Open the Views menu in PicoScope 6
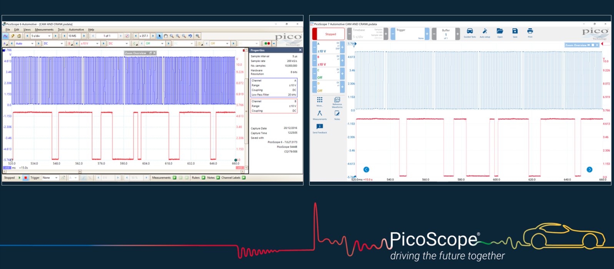The width and height of the screenshot is (614, 269). point(27,30)
